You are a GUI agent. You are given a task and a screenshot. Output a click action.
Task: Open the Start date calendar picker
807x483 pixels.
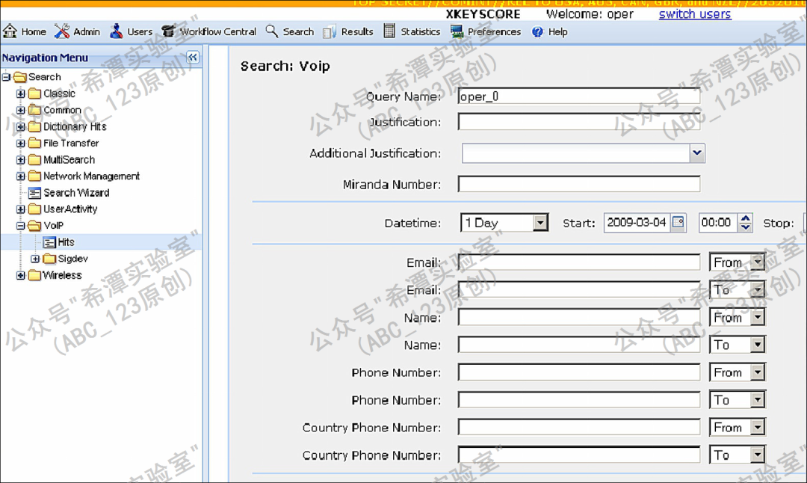tap(678, 223)
